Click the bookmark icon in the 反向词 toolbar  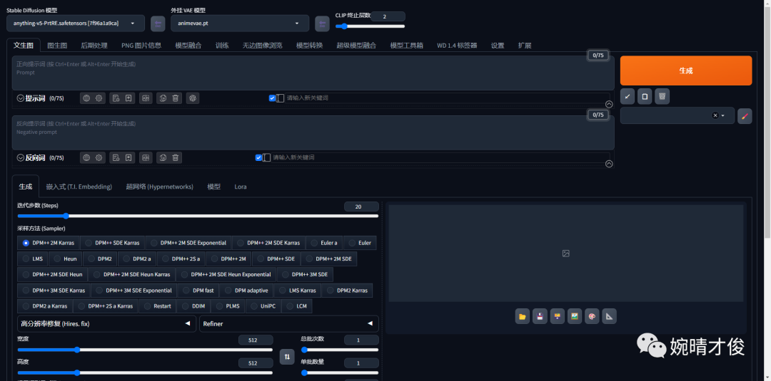pos(128,158)
